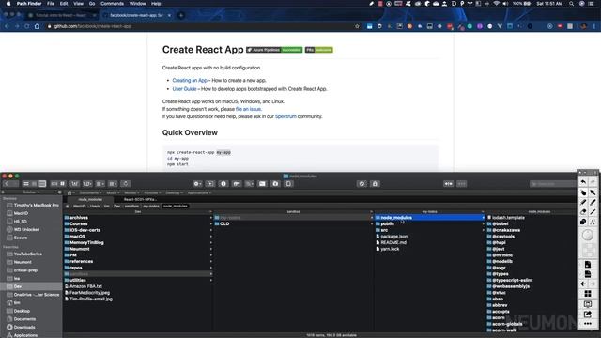Switch to the React-SC01 Path Finder tab
Screen dimensions: 601x338
(140, 200)
